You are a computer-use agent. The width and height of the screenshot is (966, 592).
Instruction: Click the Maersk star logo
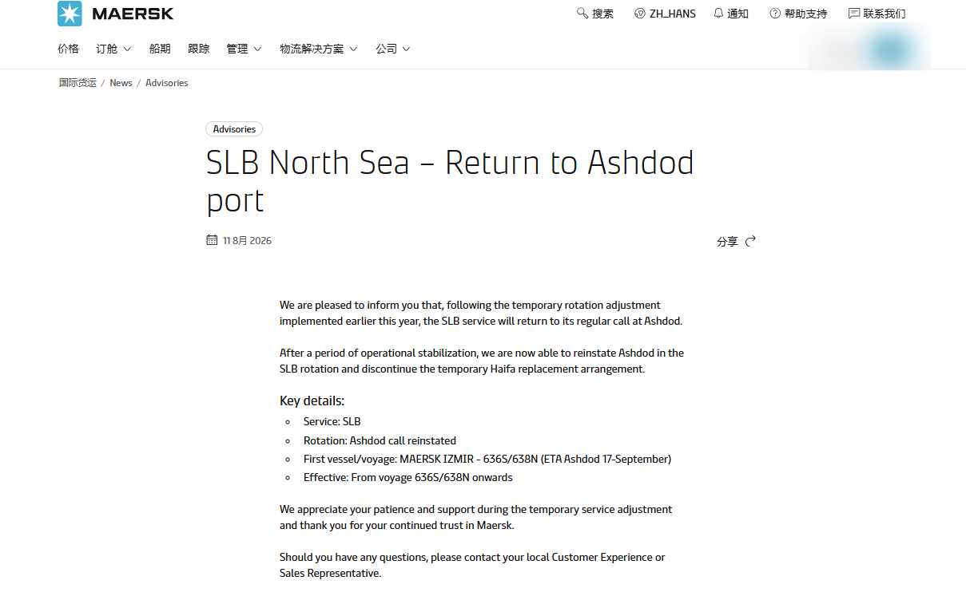point(70,14)
